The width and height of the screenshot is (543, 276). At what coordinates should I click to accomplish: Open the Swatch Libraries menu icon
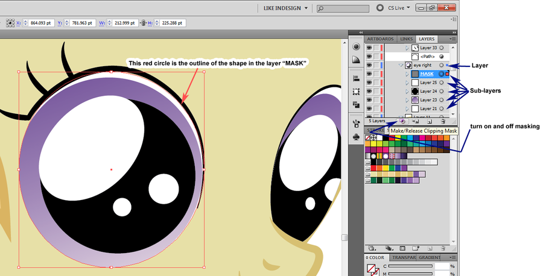[x=373, y=248]
